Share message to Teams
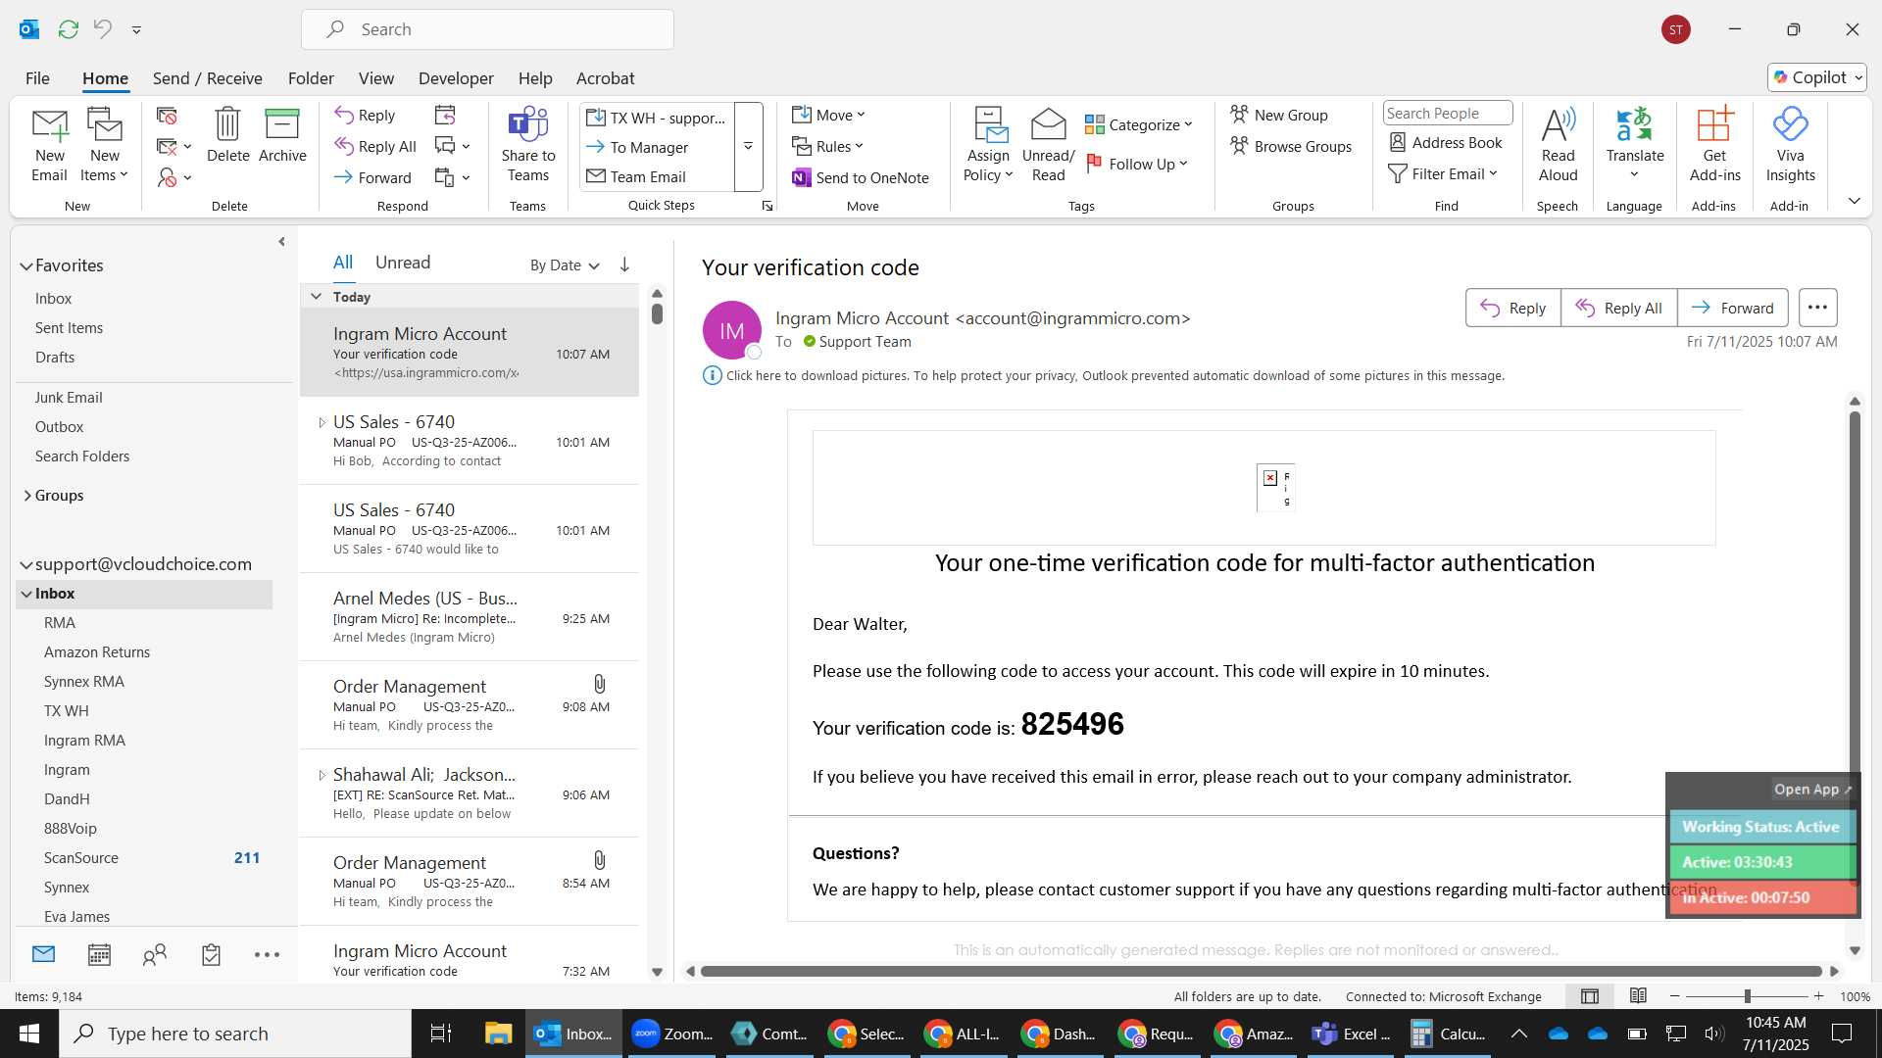The height and width of the screenshot is (1058, 1882). (x=527, y=145)
